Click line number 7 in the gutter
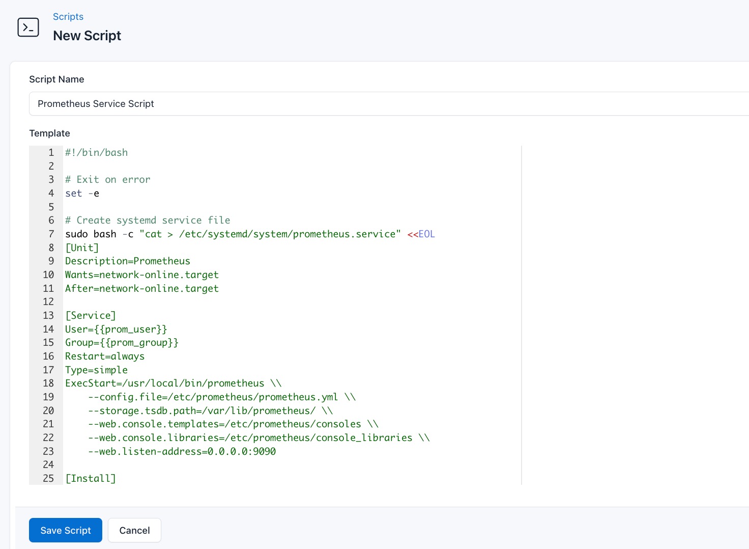The image size is (749, 549). (x=51, y=234)
